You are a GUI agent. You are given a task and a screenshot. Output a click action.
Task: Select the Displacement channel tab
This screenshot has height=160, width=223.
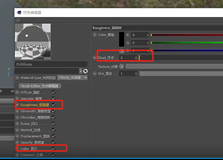35,136
